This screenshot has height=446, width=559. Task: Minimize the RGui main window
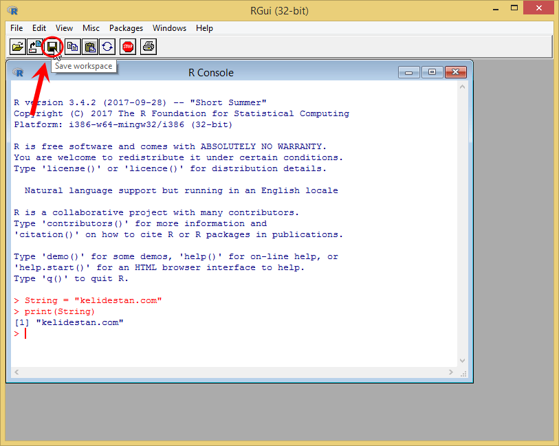point(496,8)
